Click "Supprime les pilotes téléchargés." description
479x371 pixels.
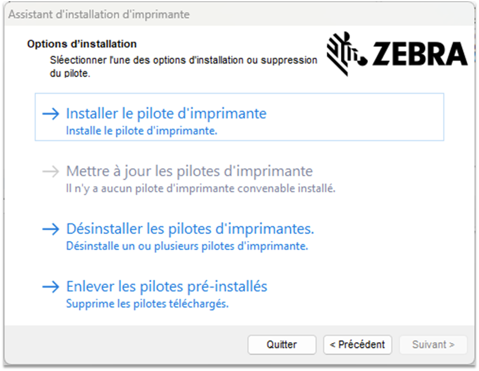pyautogui.click(x=147, y=304)
